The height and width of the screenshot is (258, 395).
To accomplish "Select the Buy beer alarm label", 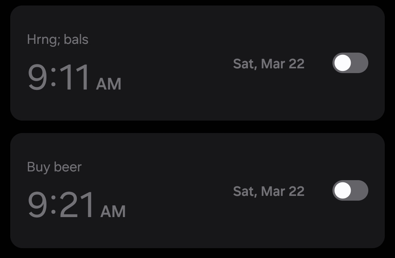I will click(x=54, y=167).
